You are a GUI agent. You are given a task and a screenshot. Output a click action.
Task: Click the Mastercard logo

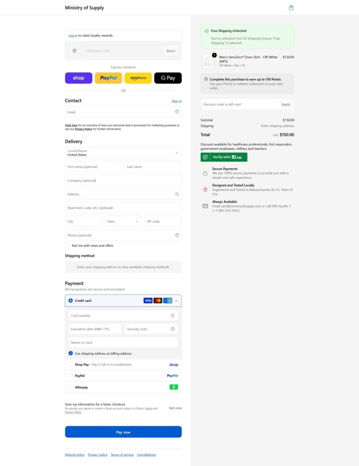tap(158, 300)
